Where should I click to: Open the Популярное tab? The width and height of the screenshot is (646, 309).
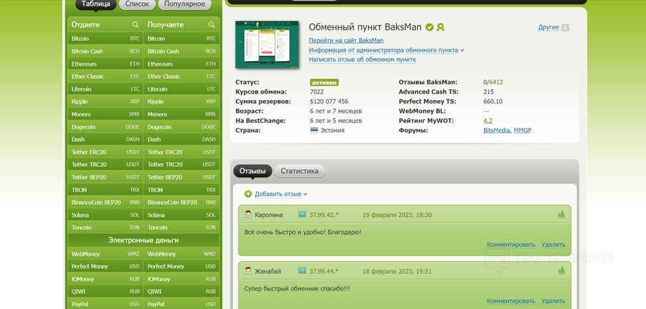184,4
